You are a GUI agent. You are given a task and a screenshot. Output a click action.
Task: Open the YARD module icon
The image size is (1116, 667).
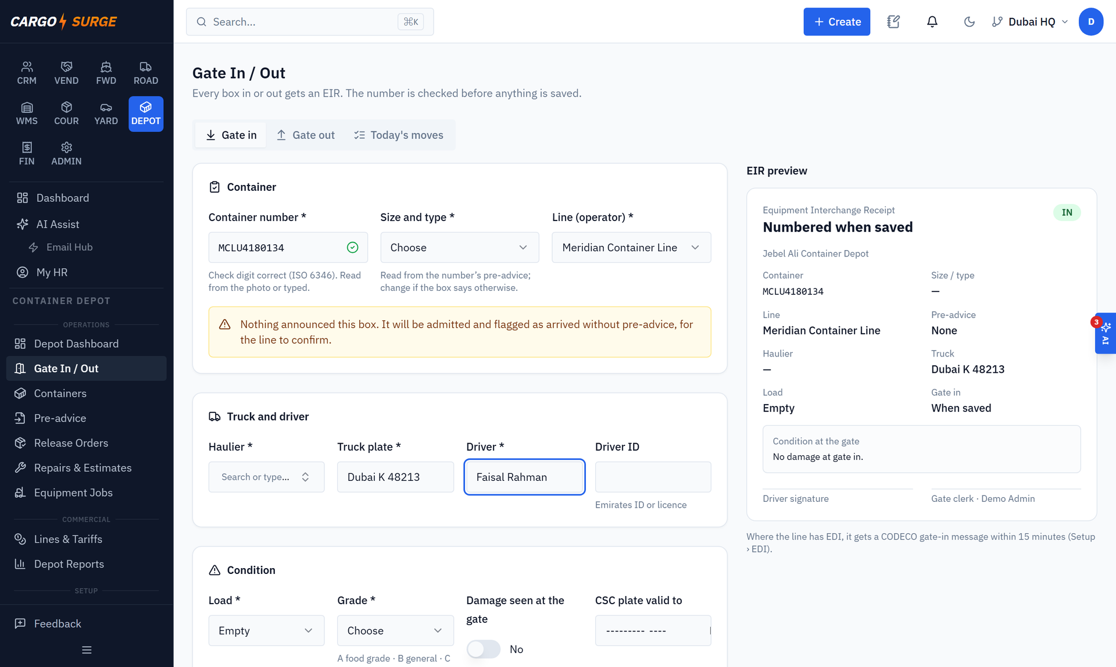[x=106, y=113]
